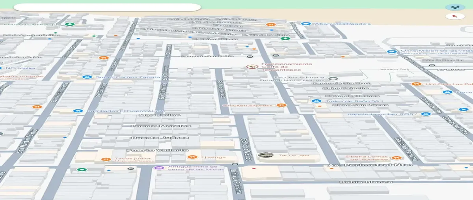Select the bus stop icon on Av Mitras
Image resolution: width=473 pixels, height=200 pixels.
[x=432, y=65]
